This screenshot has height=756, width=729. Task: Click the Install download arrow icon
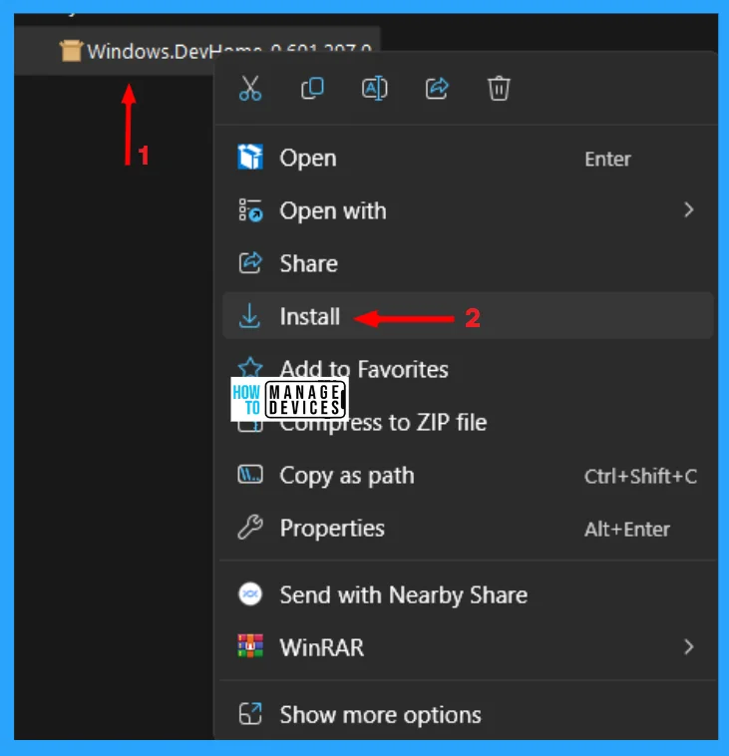tap(249, 316)
